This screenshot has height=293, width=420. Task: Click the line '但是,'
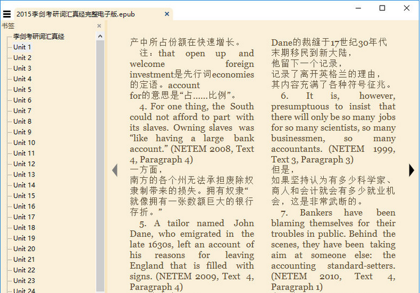[x=282, y=170]
